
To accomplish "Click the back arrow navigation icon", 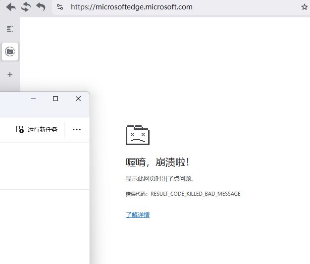I will 10,7.
